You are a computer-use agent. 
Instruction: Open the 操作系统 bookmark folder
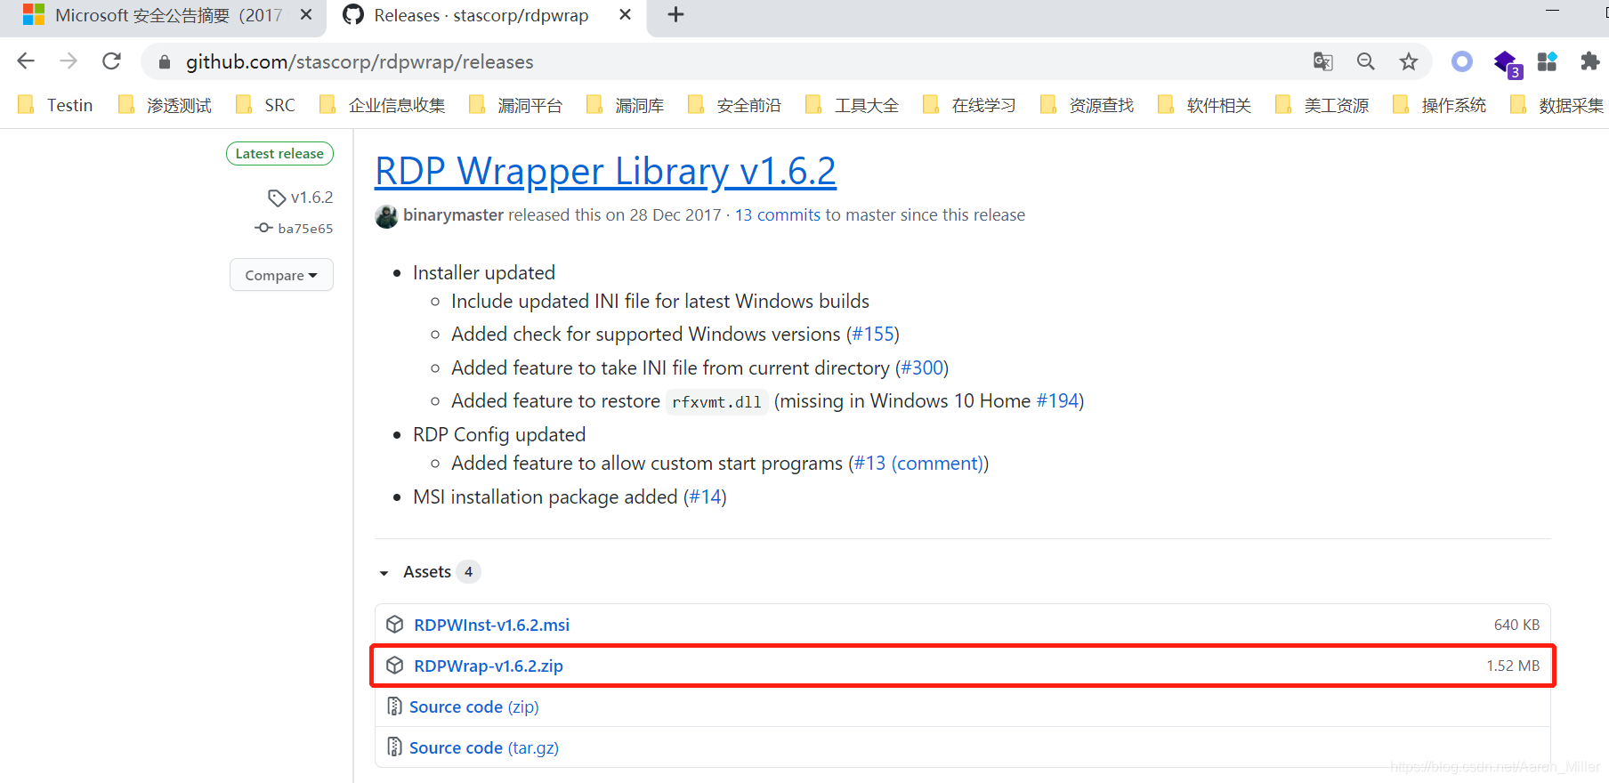click(x=1440, y=105)
